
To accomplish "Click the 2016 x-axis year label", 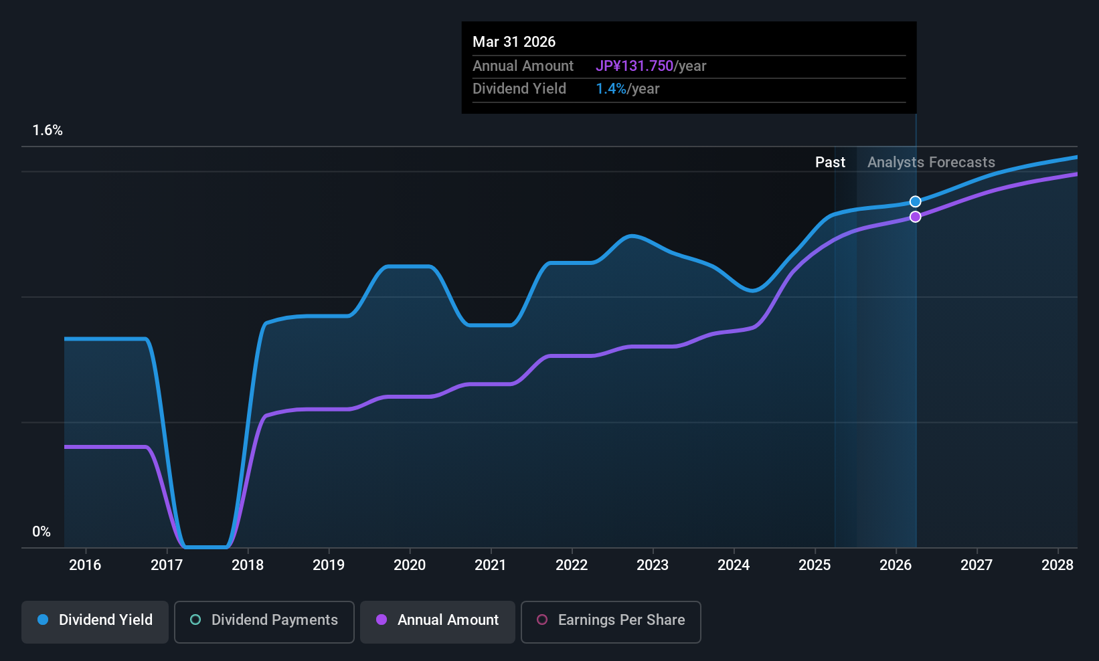I will tap(85, 565).
